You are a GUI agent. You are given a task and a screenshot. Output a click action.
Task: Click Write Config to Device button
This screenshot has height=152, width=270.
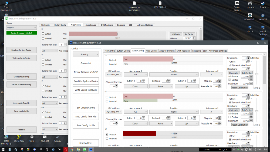pos(86,90)
